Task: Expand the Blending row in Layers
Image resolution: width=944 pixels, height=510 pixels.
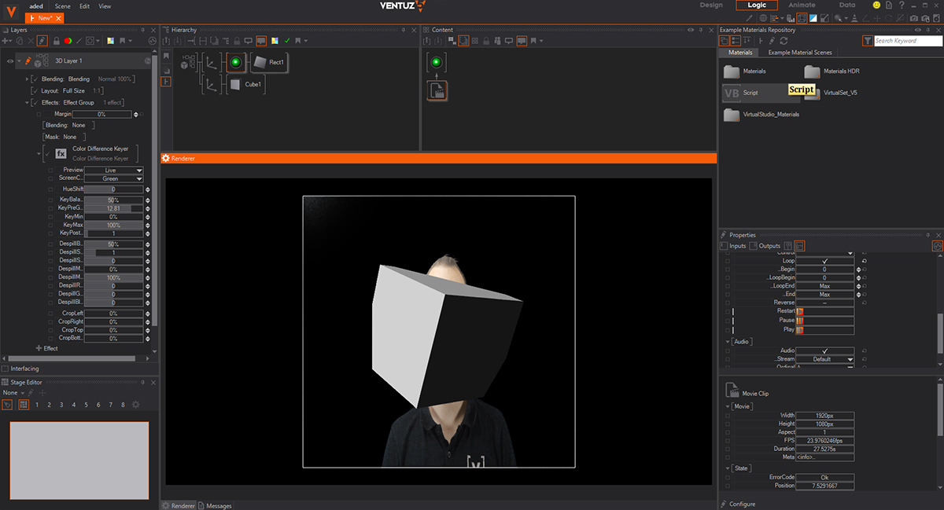Action: (x=28, y=79)
